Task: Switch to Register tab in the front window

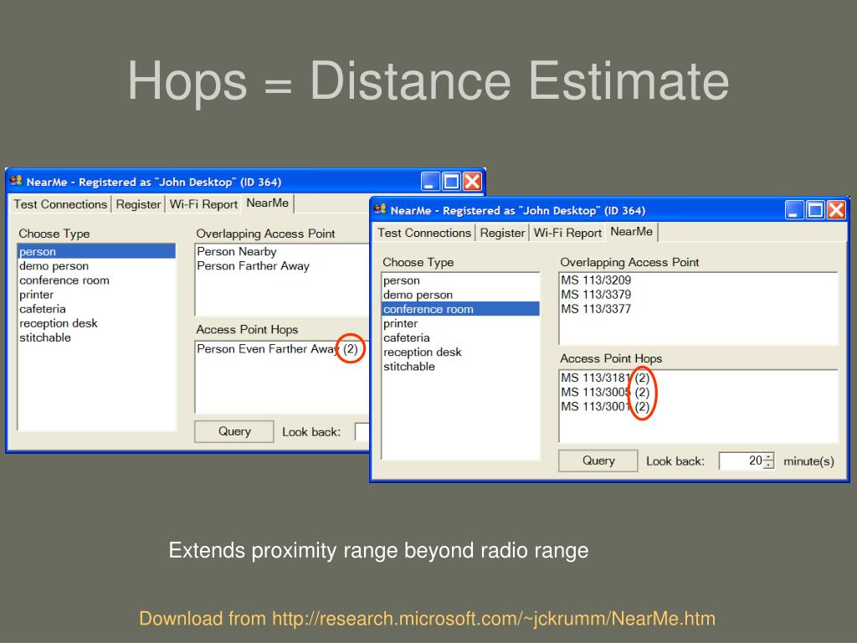Action: pos(502,233)
